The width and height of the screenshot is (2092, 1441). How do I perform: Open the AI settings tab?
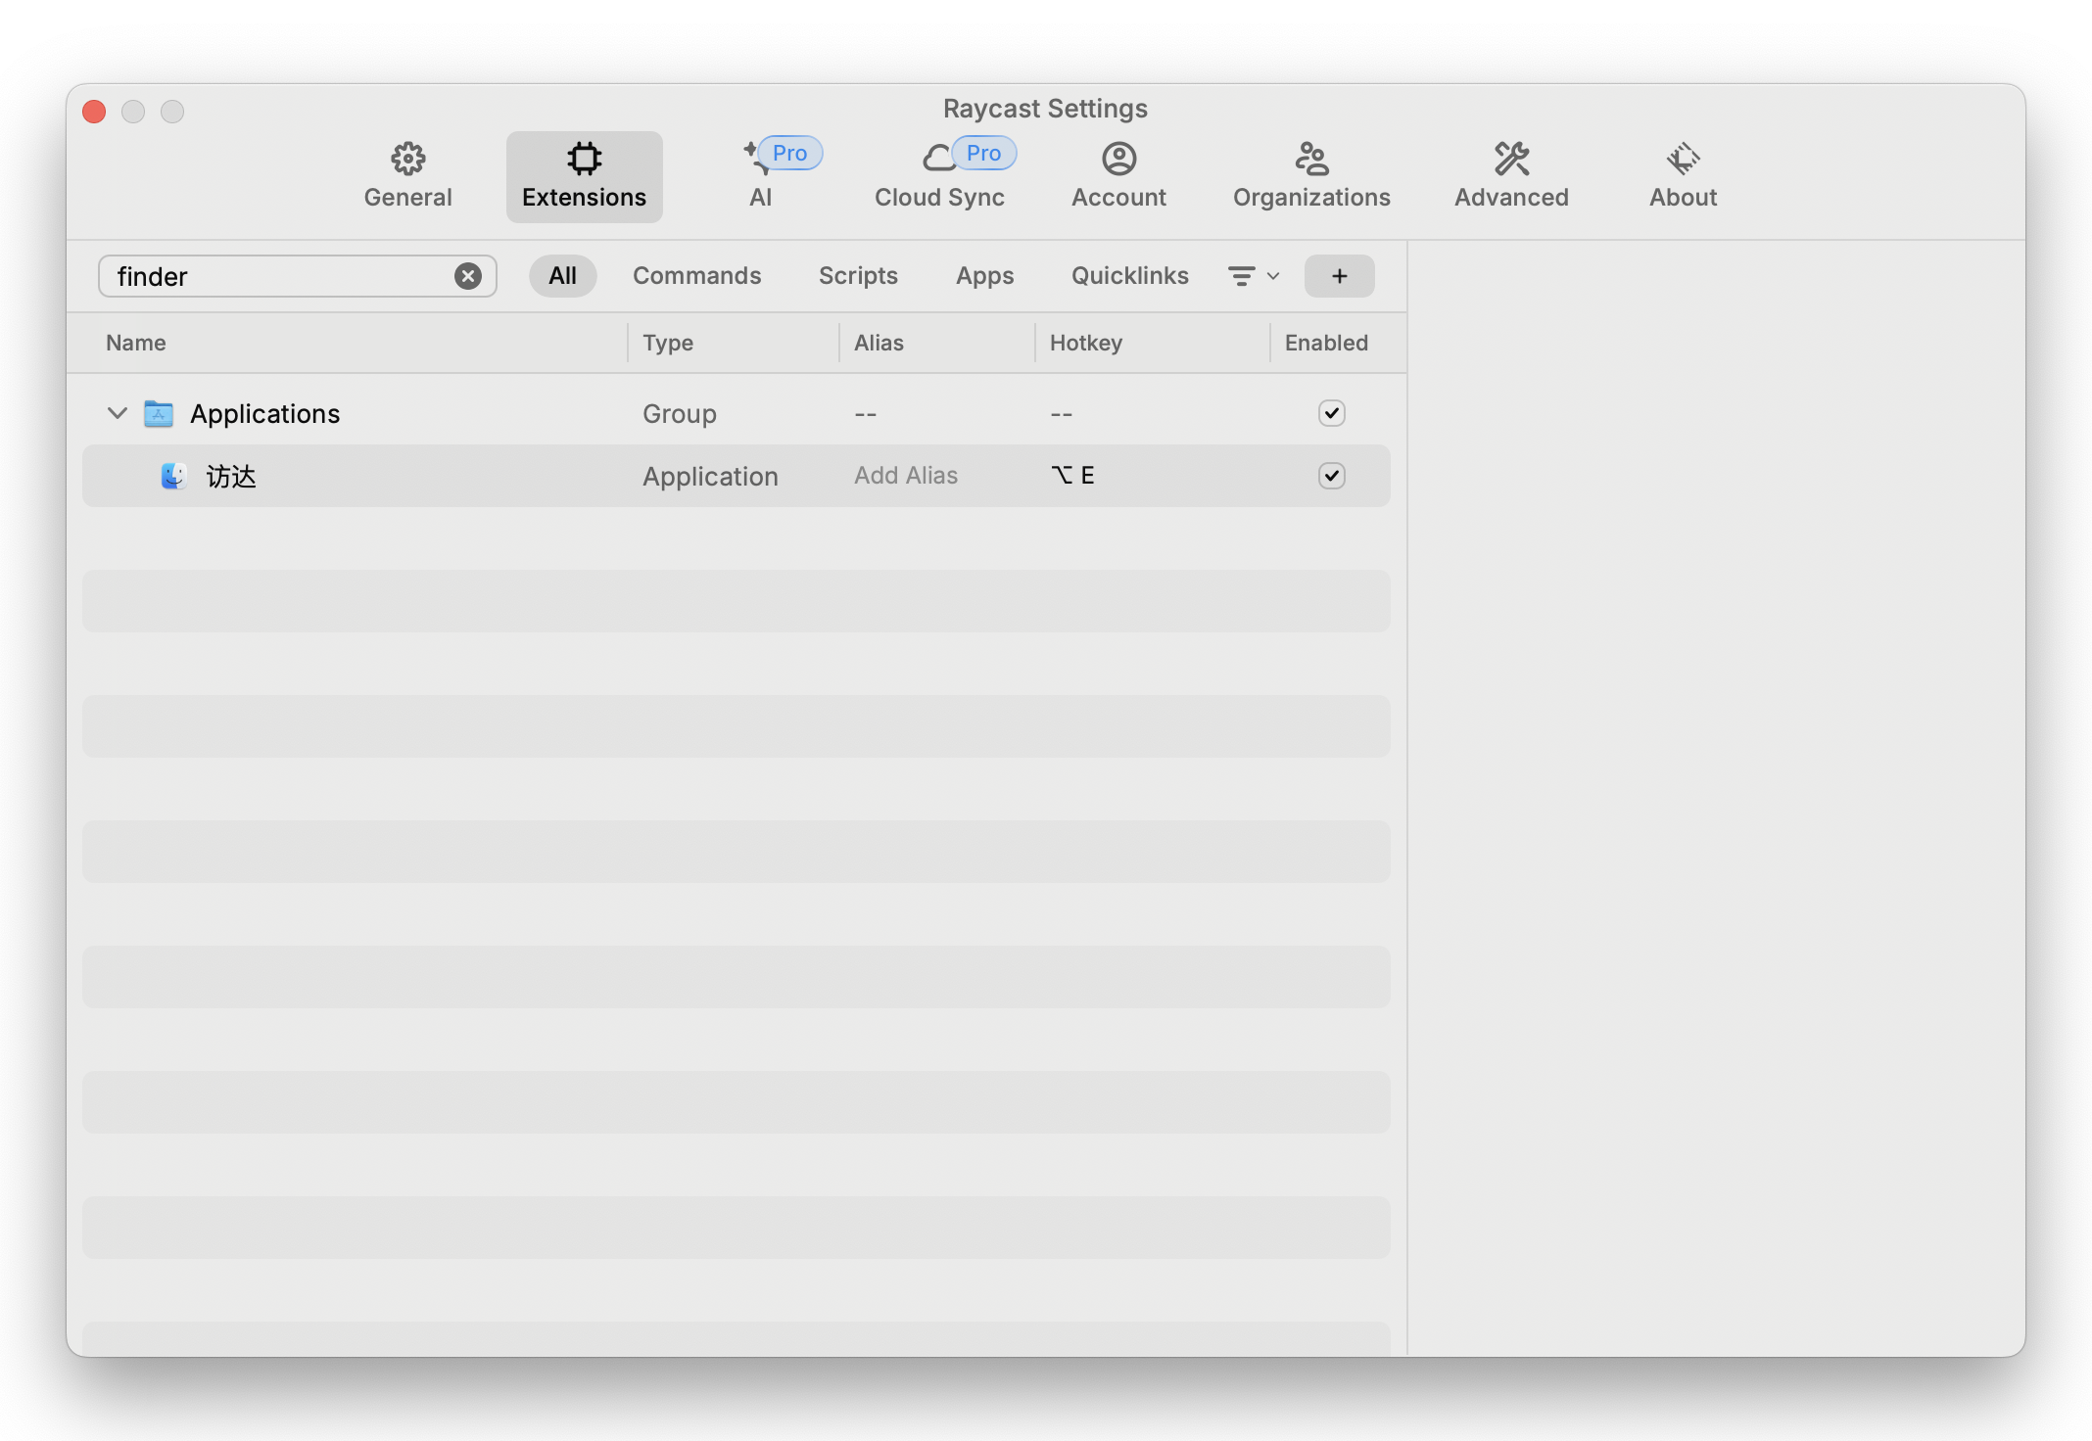761,176
